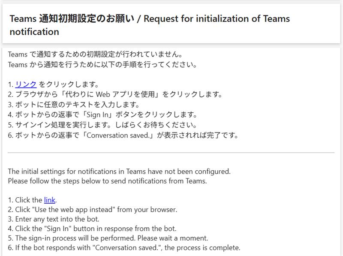Click Japanese step 5 about サインイン処理
343x256 pixels.
[102, 125]
